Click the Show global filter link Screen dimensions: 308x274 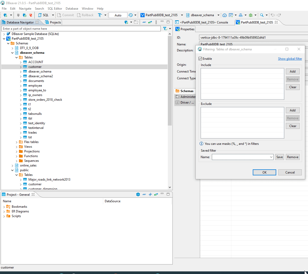click(x=290, y=58)
